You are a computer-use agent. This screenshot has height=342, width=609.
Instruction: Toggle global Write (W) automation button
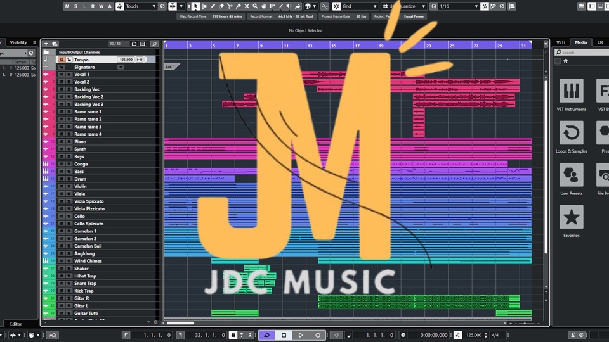coord(101,6)
